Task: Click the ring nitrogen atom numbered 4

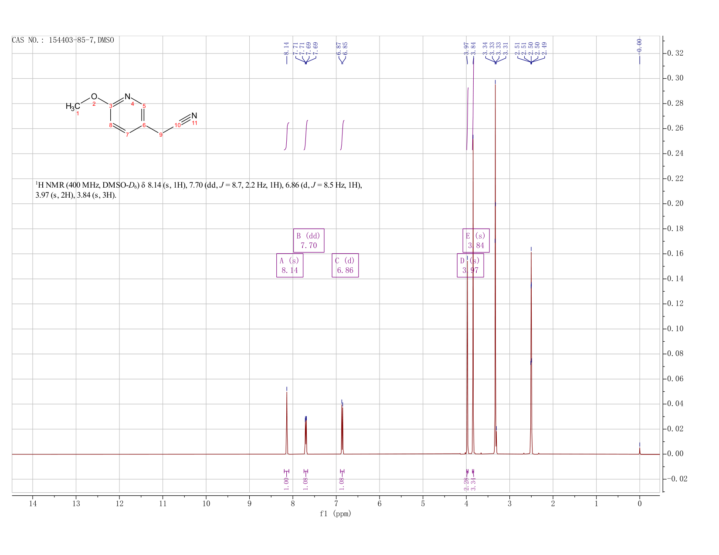Action: 127,96
